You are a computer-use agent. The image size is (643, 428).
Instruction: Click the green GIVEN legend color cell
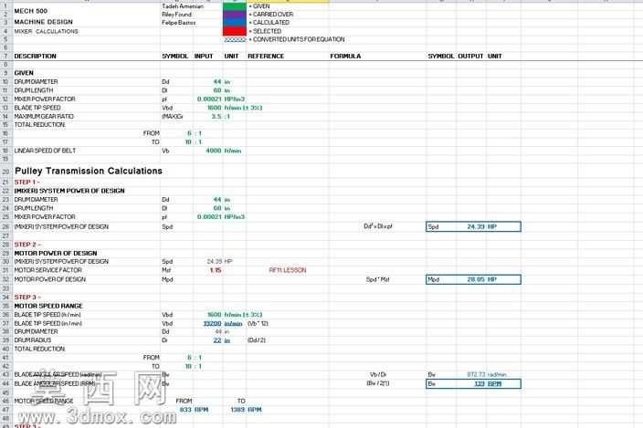coord(235,6)
